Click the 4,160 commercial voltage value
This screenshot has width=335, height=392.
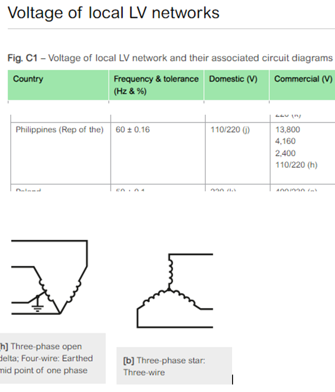tap(286, 141)
